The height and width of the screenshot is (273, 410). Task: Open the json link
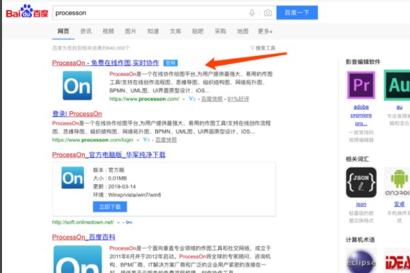pos(361,204)
